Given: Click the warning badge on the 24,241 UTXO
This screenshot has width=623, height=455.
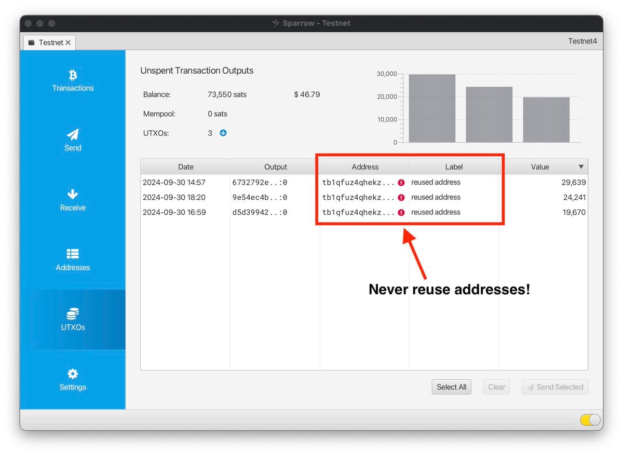Looking at the screenshot, I should point(402,198).
